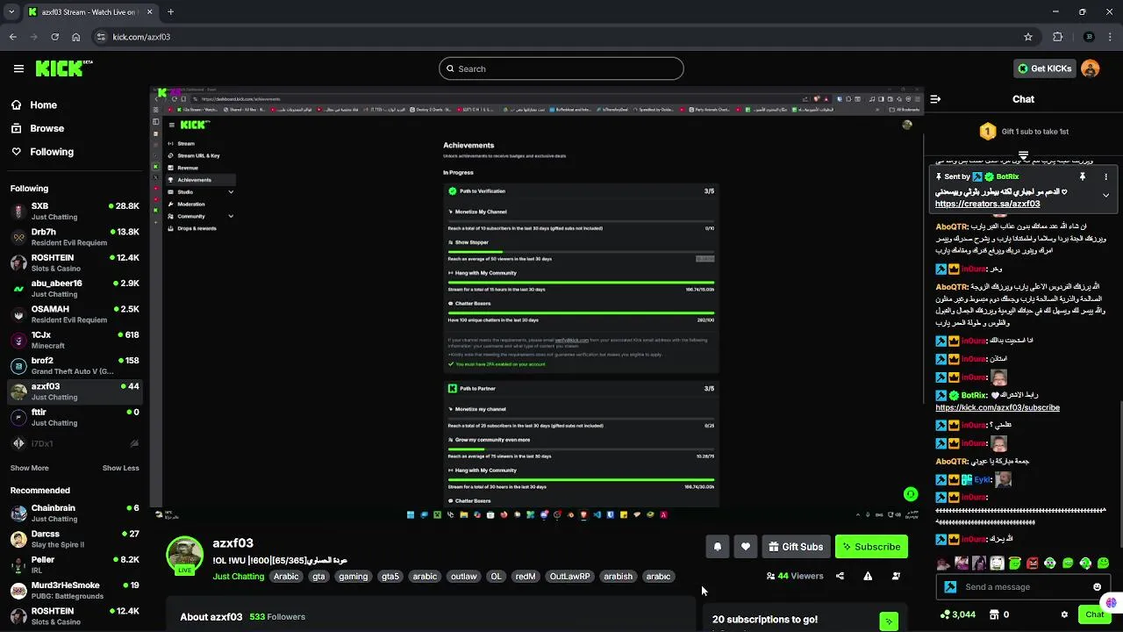Open the Drb7h channel in the Following list
Screen dimensions: 1123x632
pos(75,237)
